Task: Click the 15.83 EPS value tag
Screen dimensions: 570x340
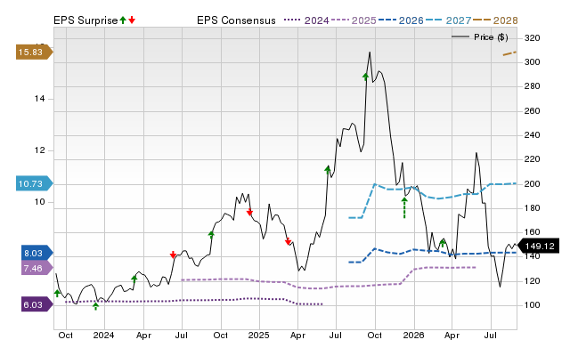Action: (35, 52)
